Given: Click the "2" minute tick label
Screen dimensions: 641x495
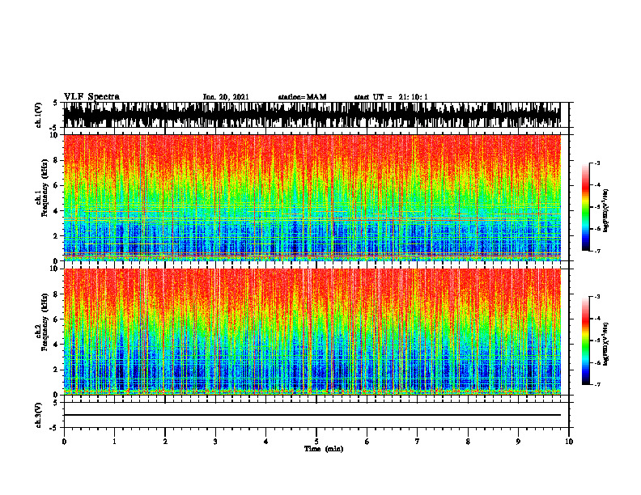Looking at the screenshot, I should coord(165,442).
